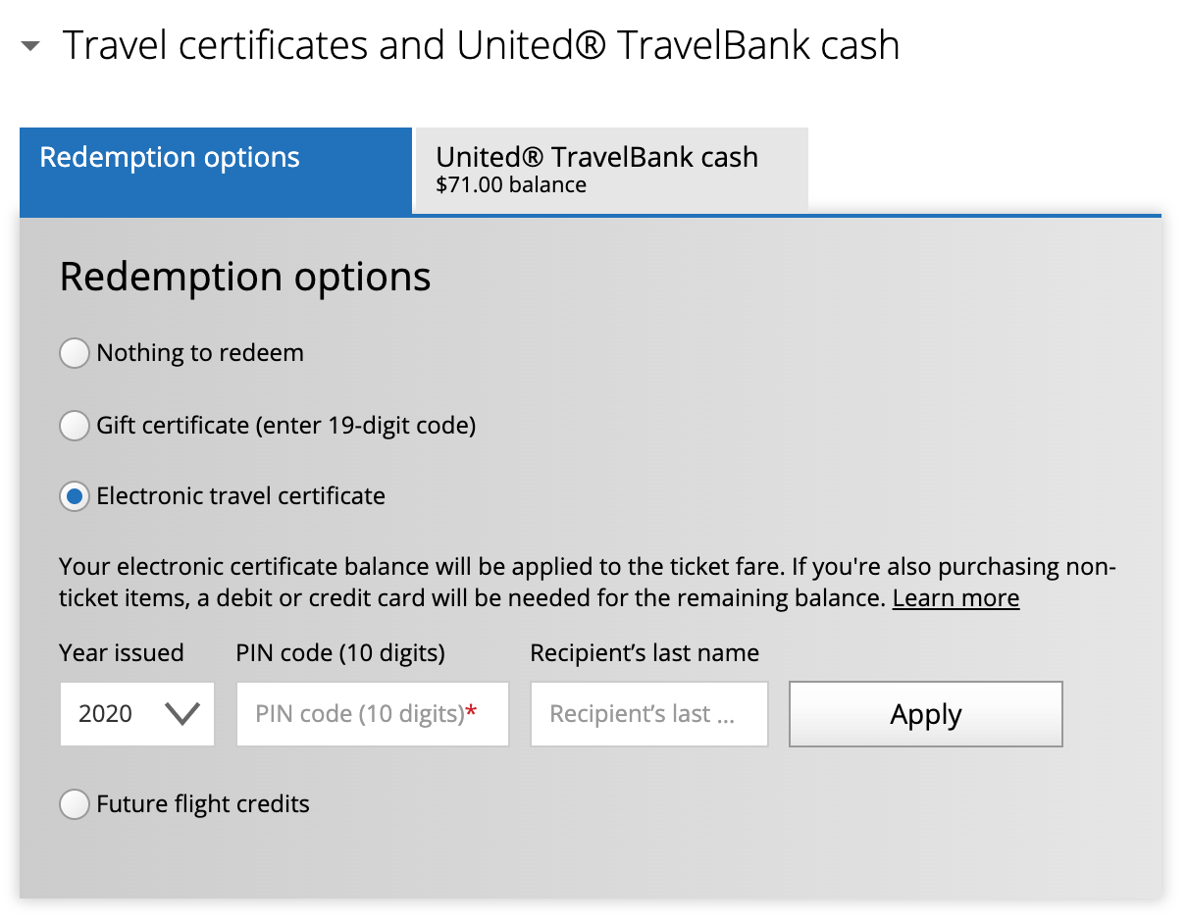This screenshot has height=924, width=1187.
Task: Select the Nothing to redeem radio button
Action: coord(75,353)
